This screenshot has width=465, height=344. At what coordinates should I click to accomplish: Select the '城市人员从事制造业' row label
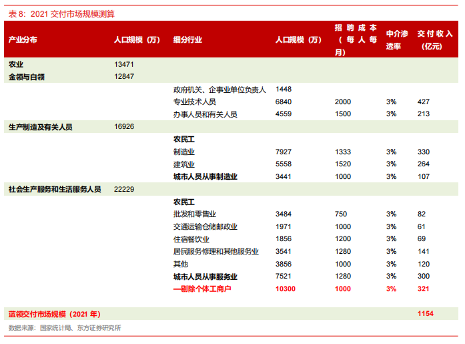(x=205, y=176)
